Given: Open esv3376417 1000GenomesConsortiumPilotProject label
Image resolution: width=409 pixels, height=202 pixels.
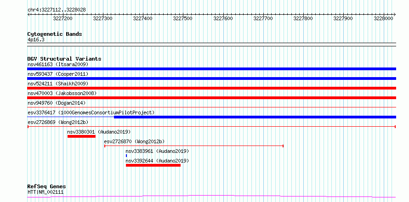Looking at the screenshot, I should [x=91, y=112].
